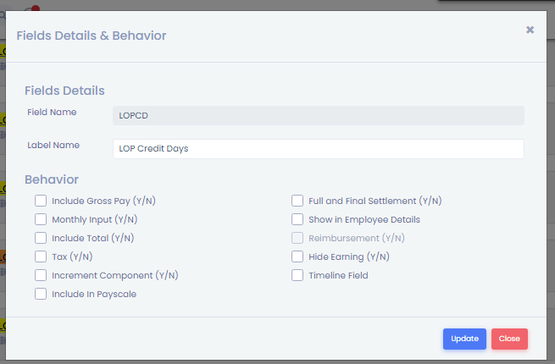Tick the Monthly Input checkbox
This screenshot has width=555, height=364.
(41, 219)
